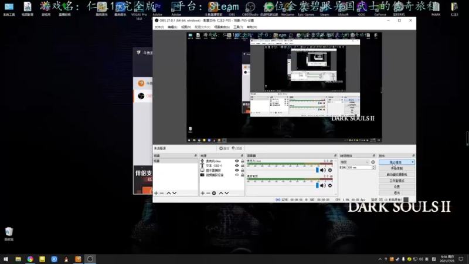Adjust transition duration spinner arrows

tap(373, 168)
